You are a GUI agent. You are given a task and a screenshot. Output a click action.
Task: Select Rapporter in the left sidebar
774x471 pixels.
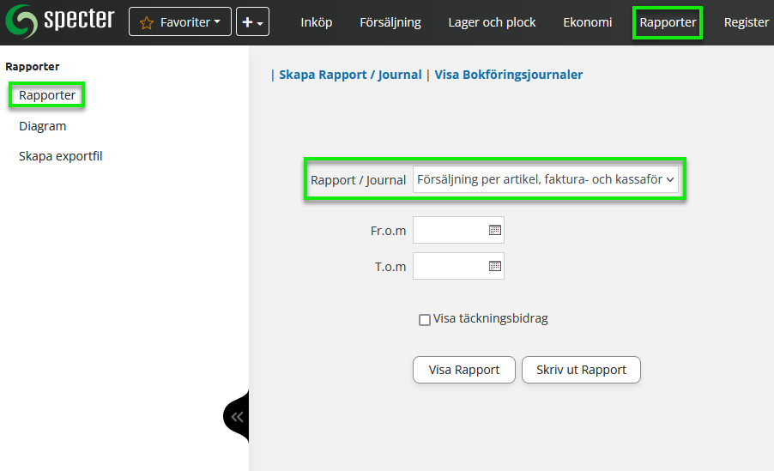[47, 95]
